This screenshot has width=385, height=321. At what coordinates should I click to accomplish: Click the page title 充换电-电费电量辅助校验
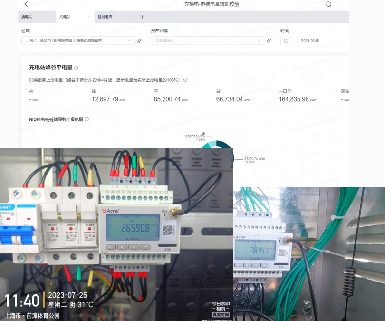coord(212,4)
